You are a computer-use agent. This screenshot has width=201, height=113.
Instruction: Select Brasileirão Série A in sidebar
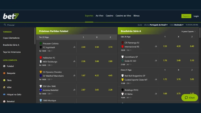pyautogui.click(x=11, y=45)
